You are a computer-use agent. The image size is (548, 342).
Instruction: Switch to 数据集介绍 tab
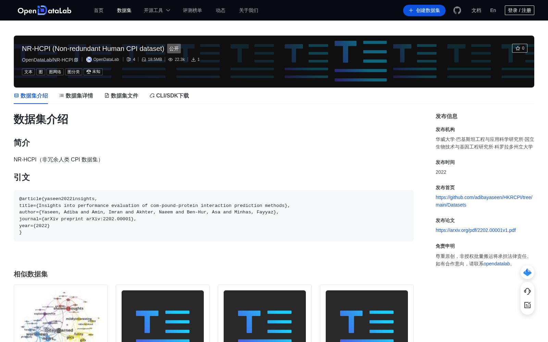point(31,96)
